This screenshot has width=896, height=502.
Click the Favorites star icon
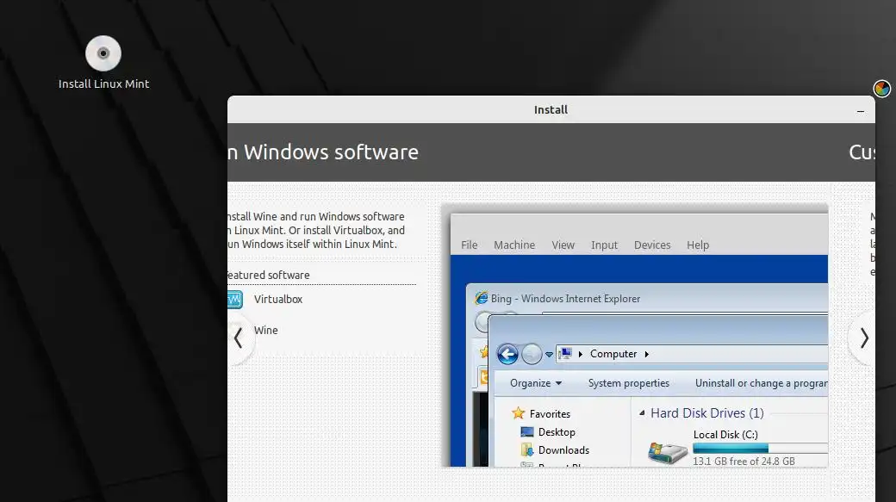tap(519, 413)
